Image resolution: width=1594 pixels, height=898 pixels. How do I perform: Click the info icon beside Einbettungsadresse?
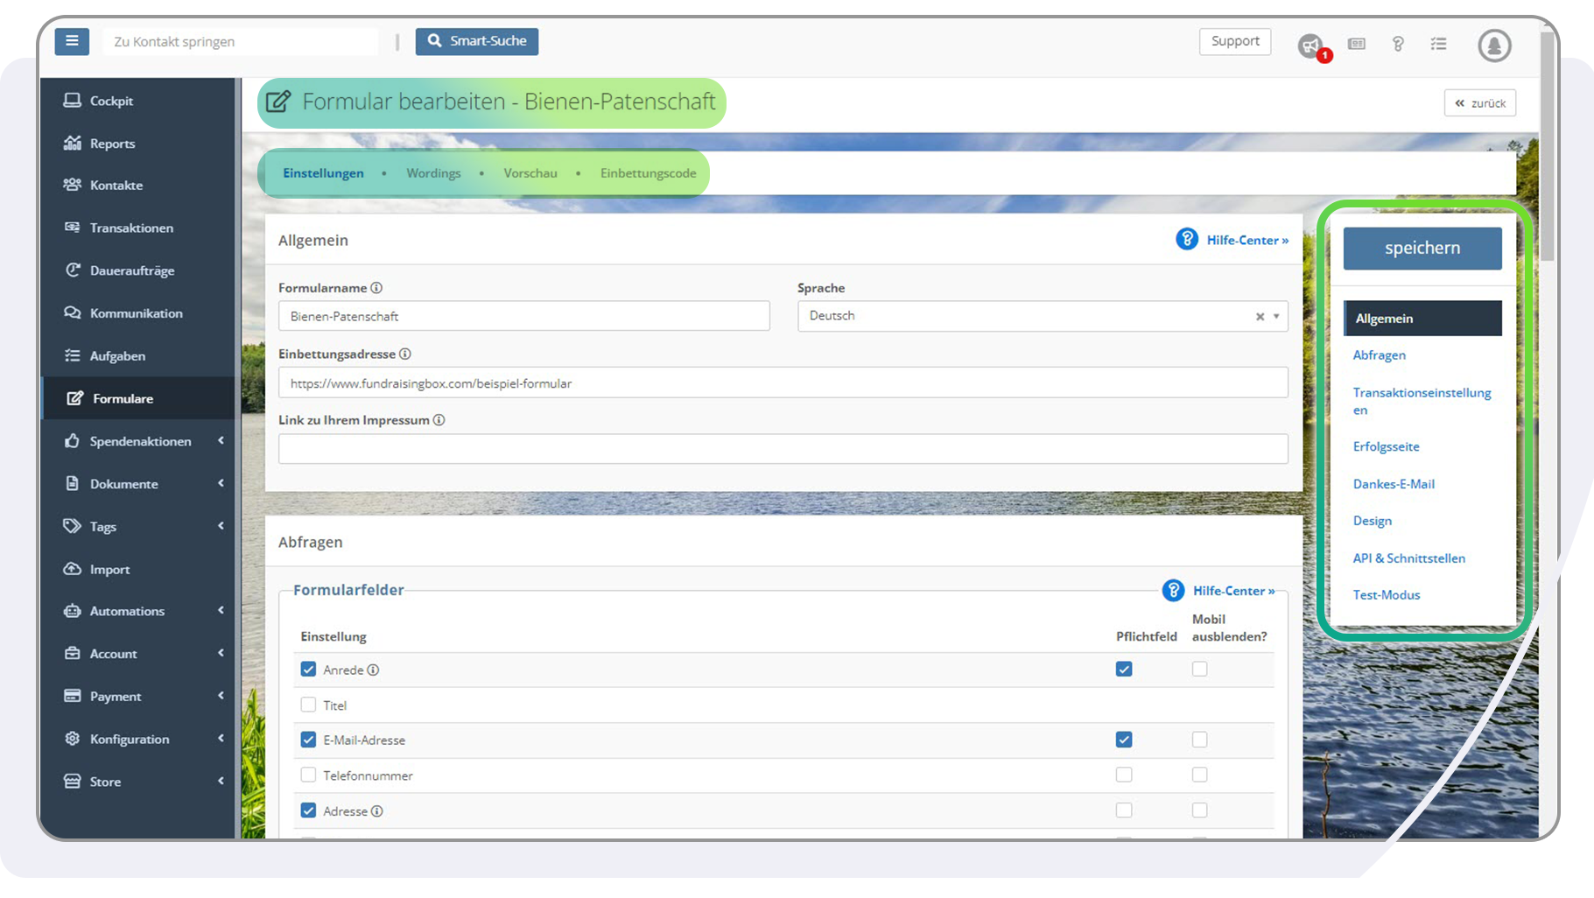[405, 354]
